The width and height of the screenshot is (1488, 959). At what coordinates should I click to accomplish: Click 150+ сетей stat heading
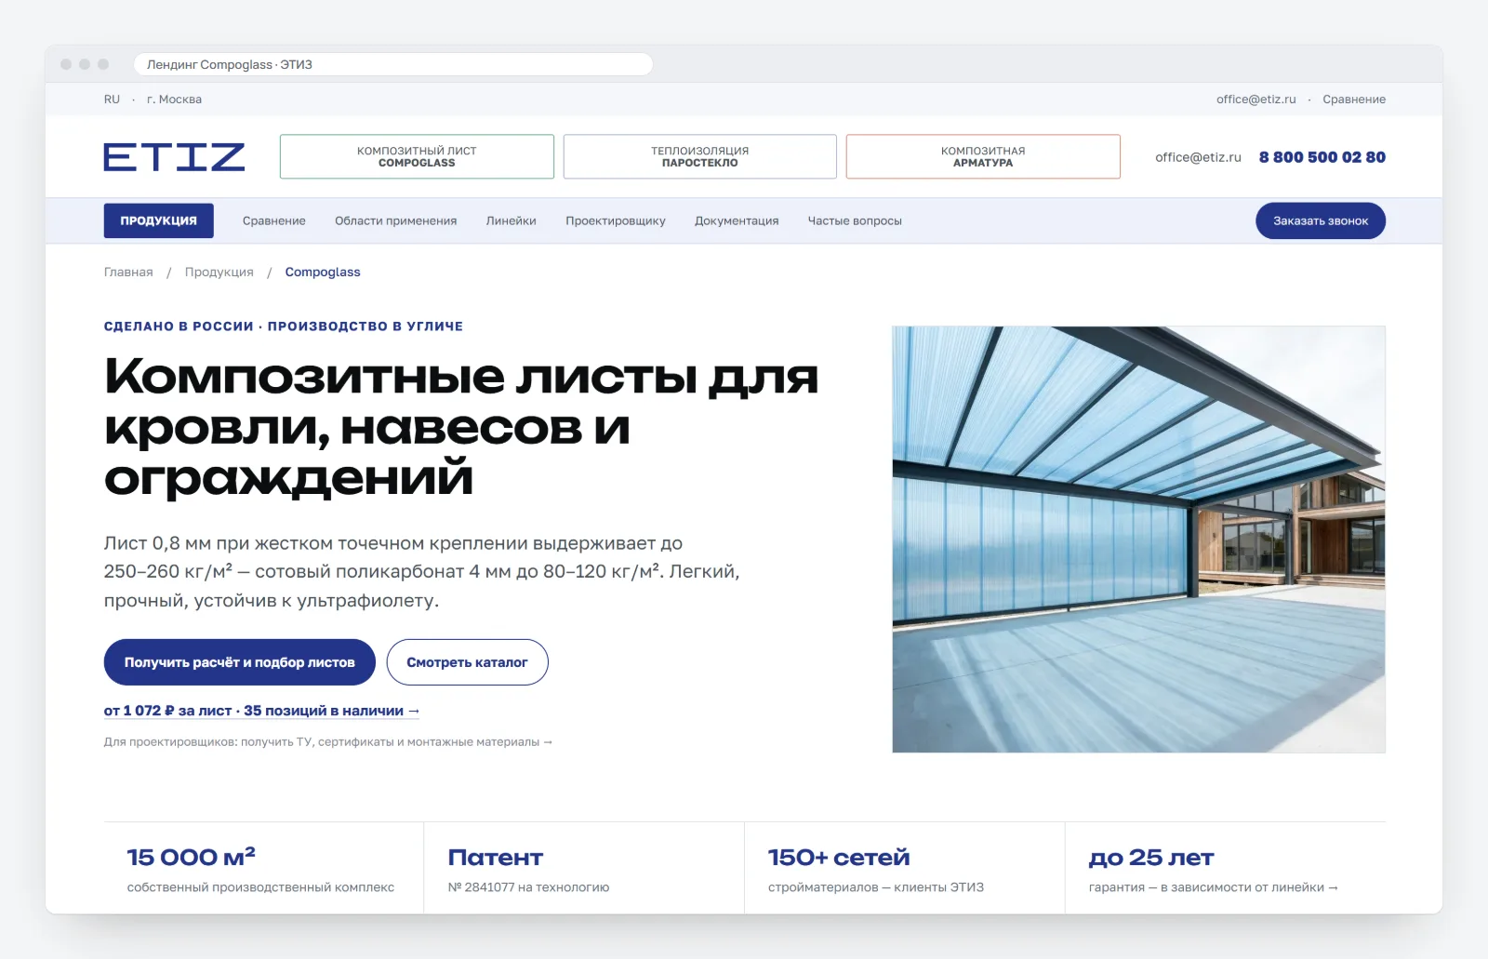(839, 858)
